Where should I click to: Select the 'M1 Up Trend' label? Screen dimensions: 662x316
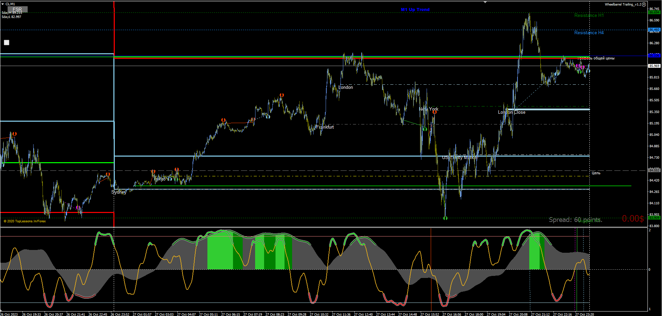coord(415,10)
